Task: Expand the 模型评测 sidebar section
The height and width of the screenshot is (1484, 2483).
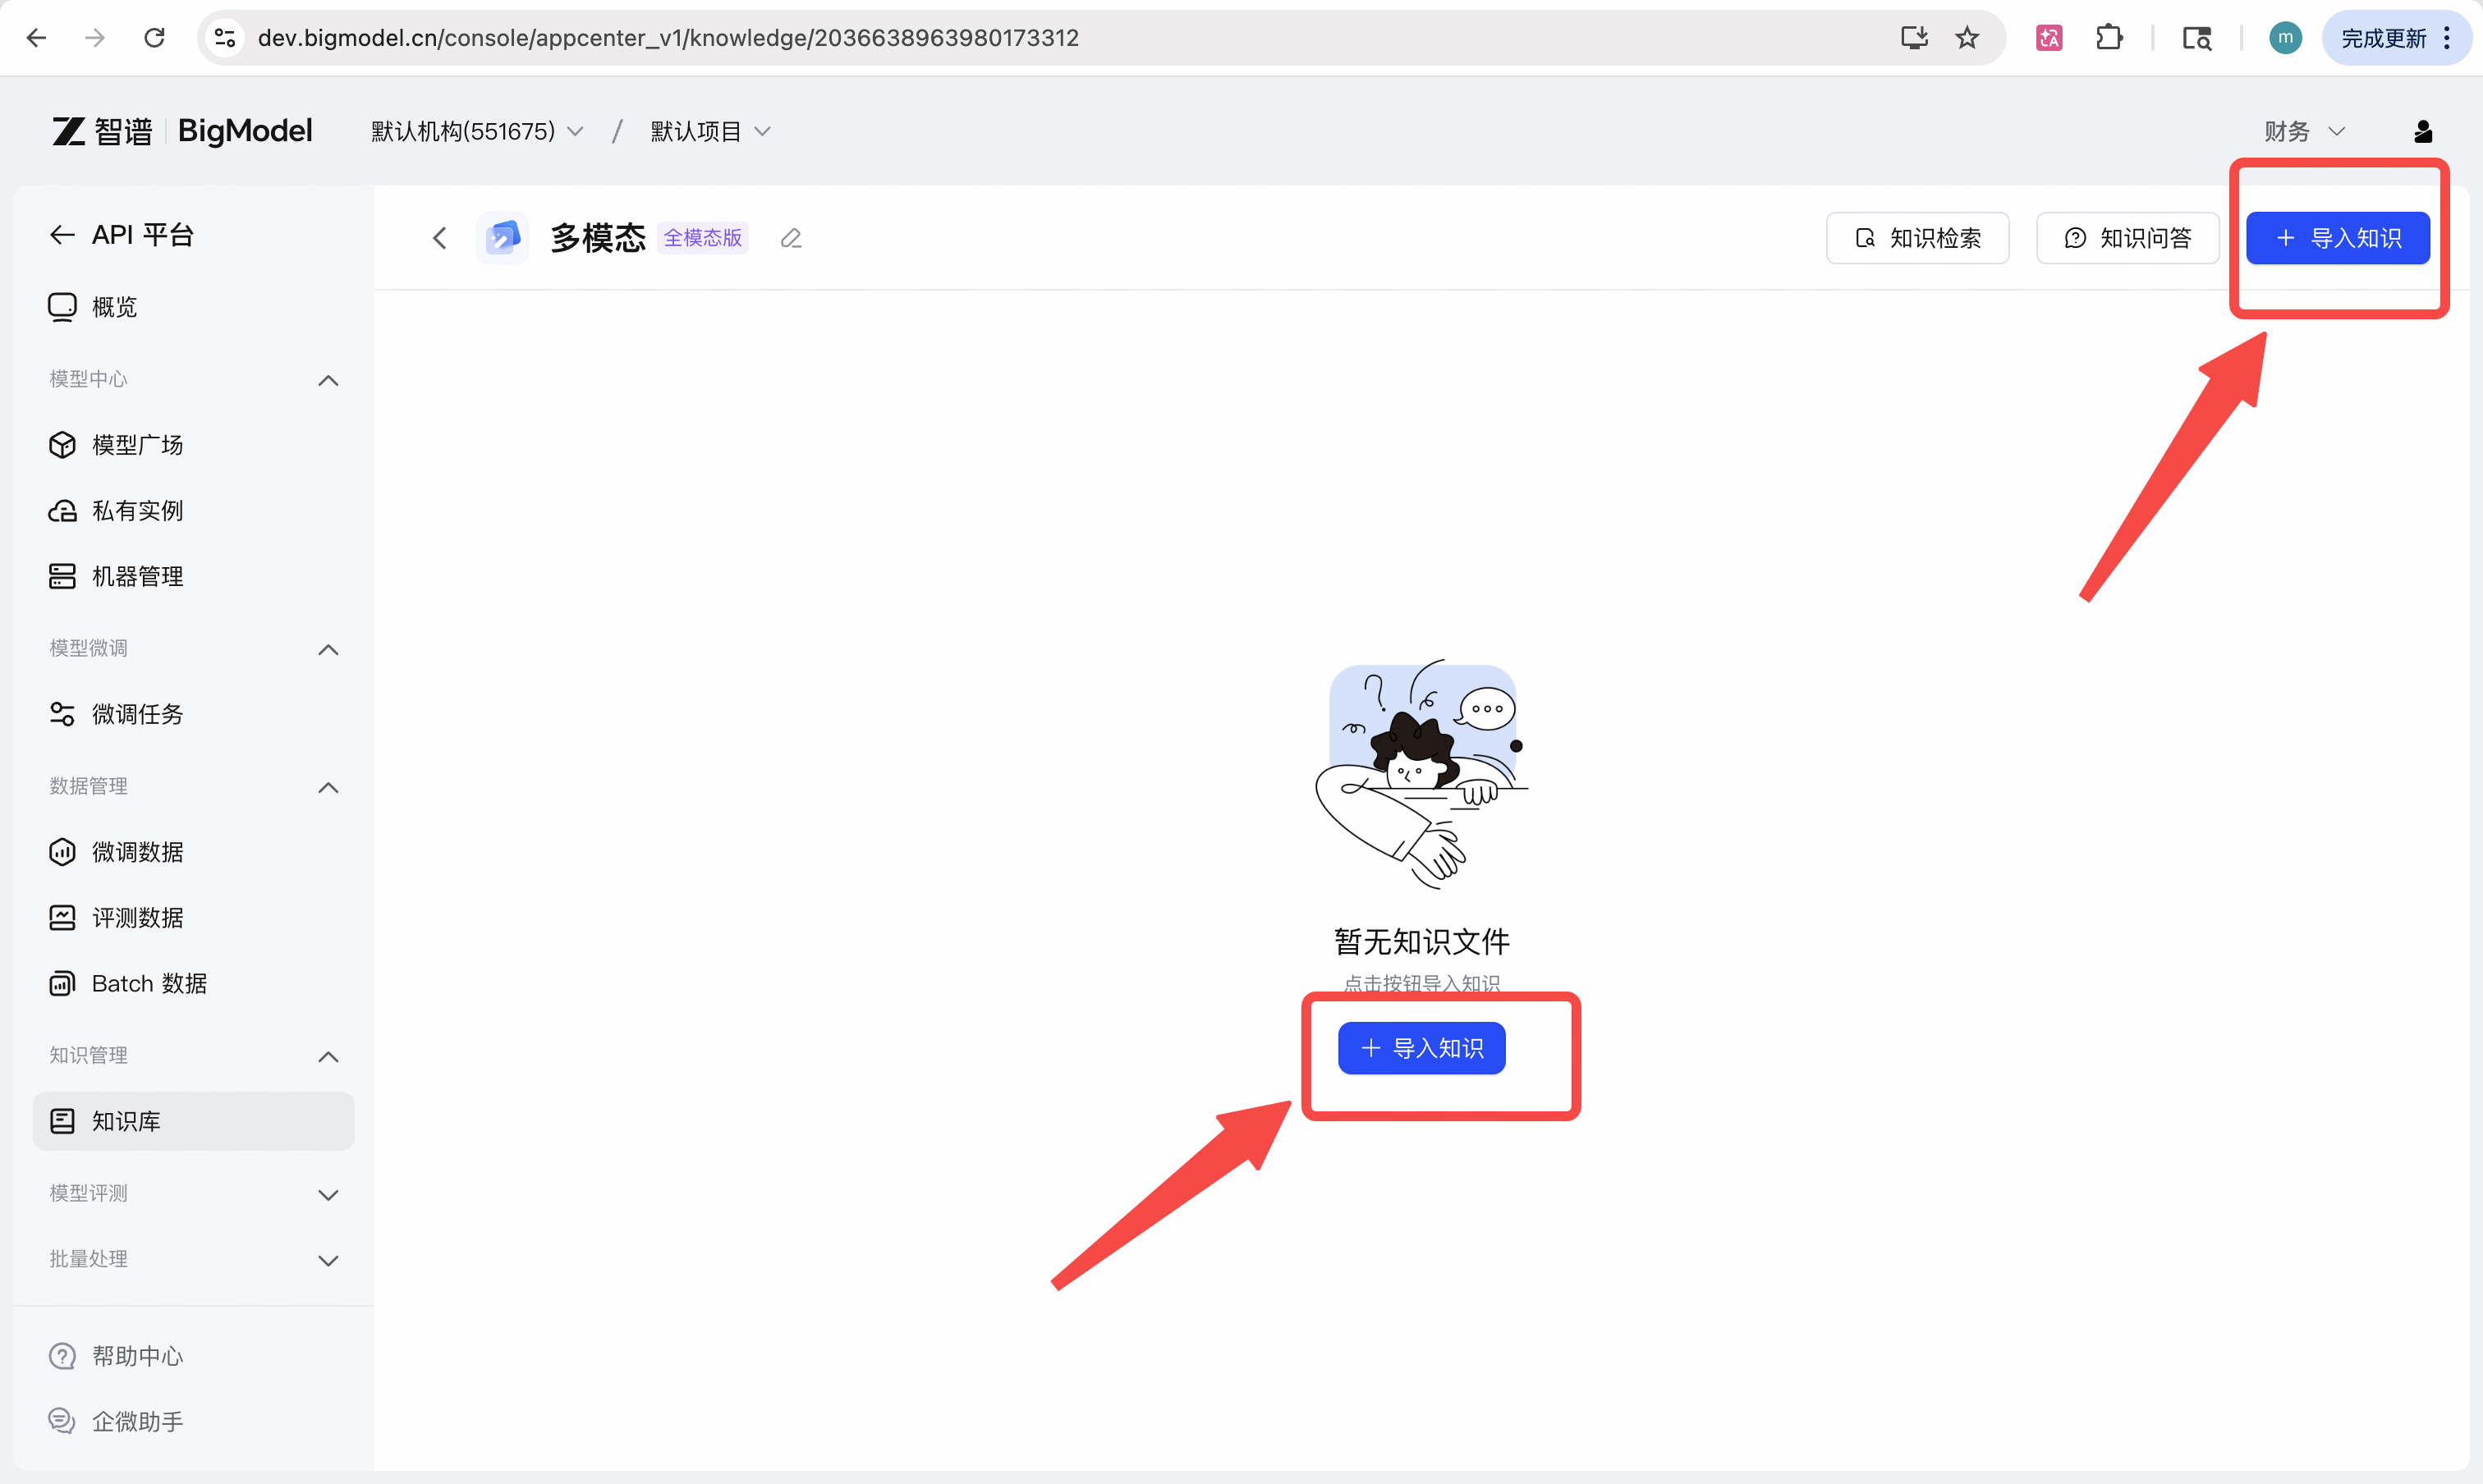Action: (327, 1194)
